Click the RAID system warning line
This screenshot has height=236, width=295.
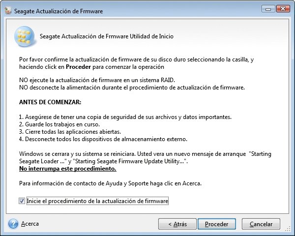click(x=97, y=80)
